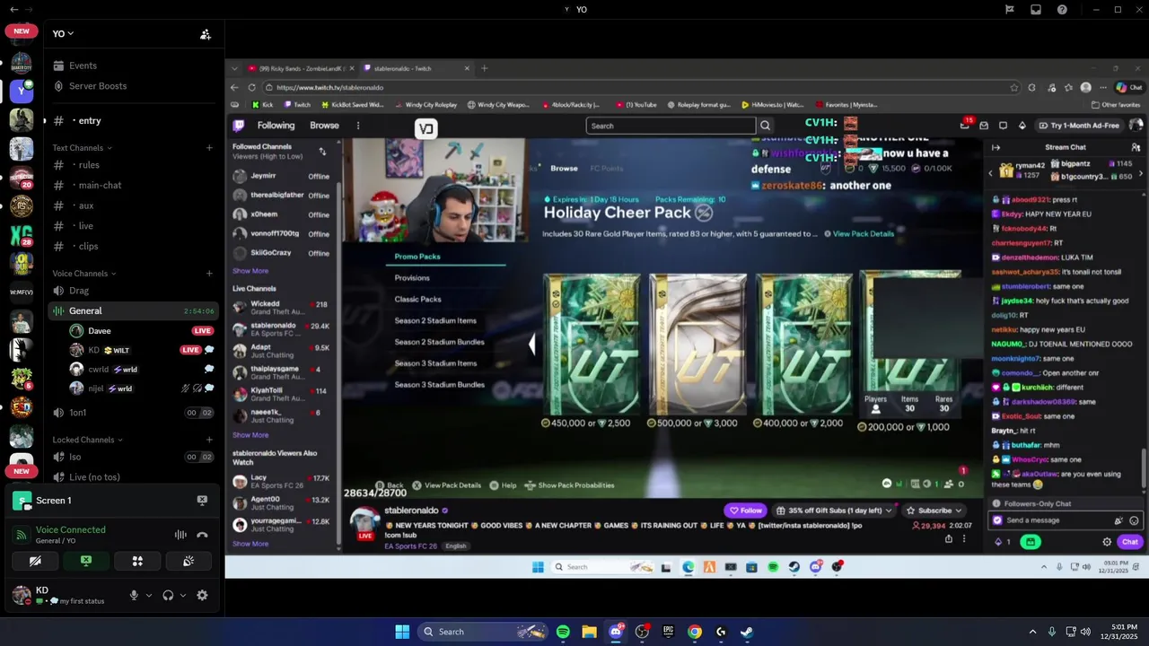Go back with Discord's left arrow
1149x646 pixels.
13,10
